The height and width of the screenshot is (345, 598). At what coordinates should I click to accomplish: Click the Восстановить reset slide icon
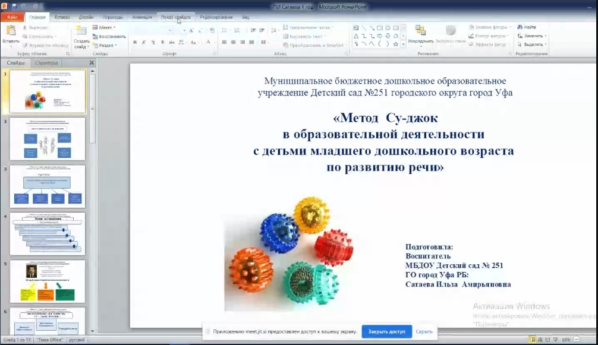pyautogui.click(x=109, y=36)
